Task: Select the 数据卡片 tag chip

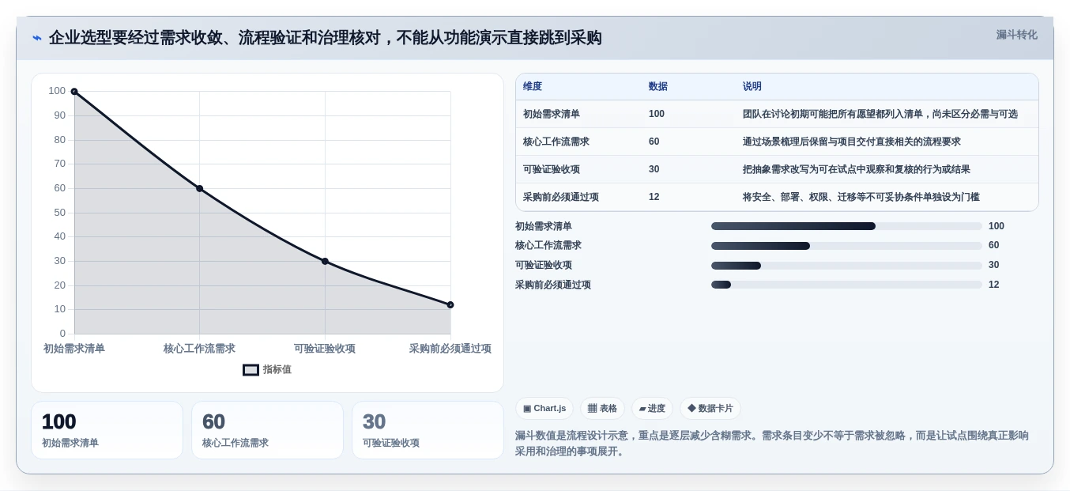Action: [x=710, y=408]
